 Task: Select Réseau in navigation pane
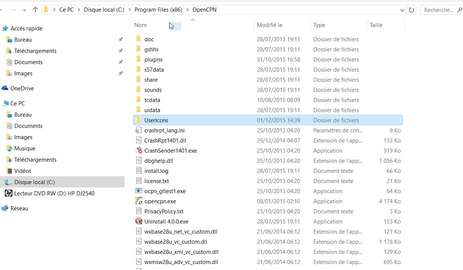tap(19, 208)
